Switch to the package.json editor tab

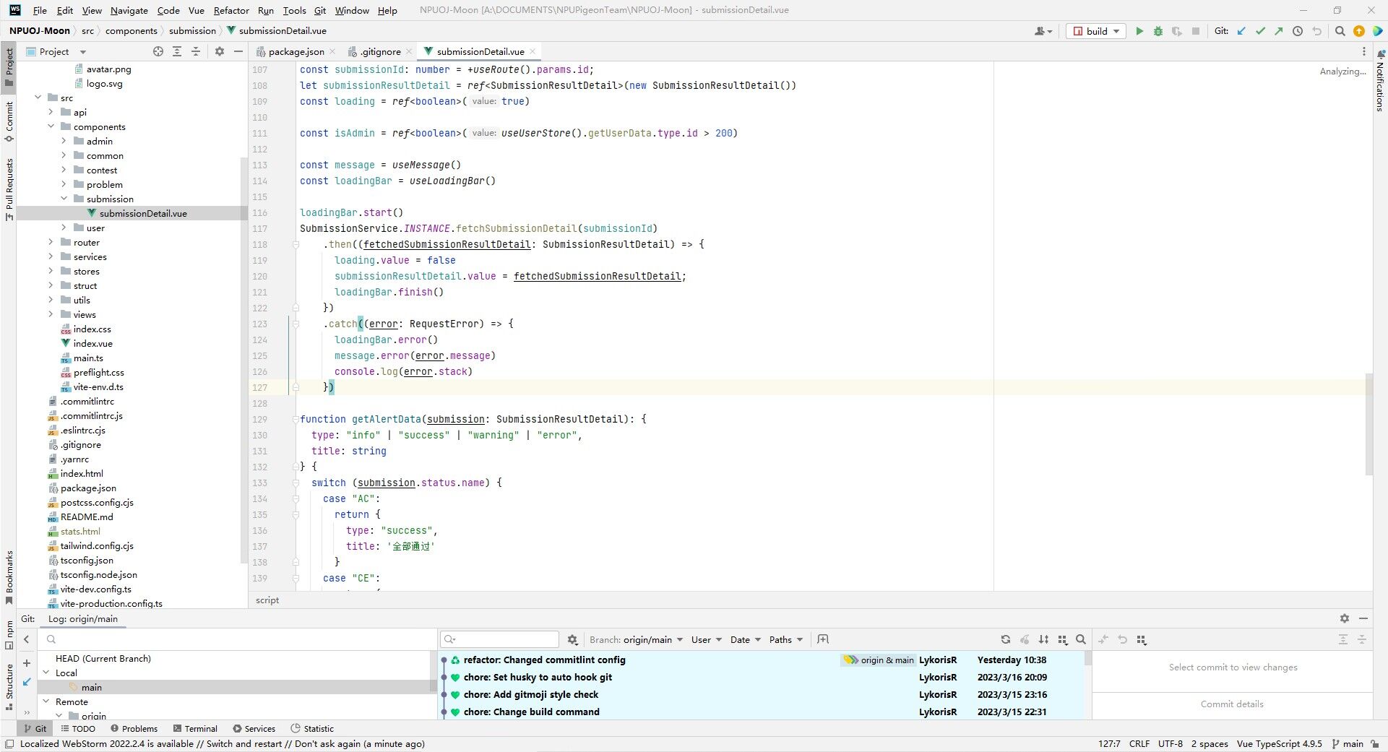click(x=296, y=51)
